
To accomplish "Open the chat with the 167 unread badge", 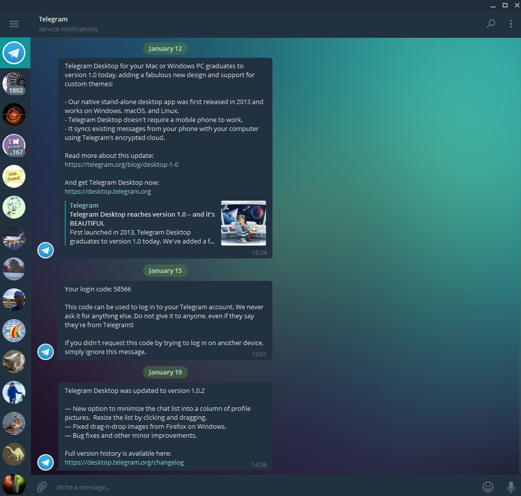I will tap(14, 145).
